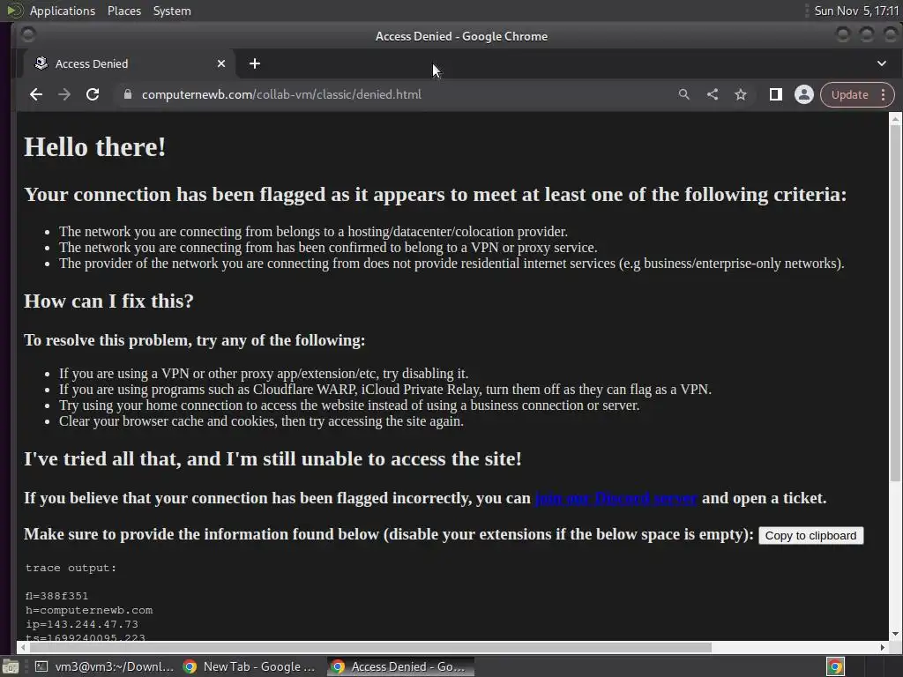Select Access Denied Chrome window in taskbar
This screenshot has height=677, width=903.
(x=400, y=666)
